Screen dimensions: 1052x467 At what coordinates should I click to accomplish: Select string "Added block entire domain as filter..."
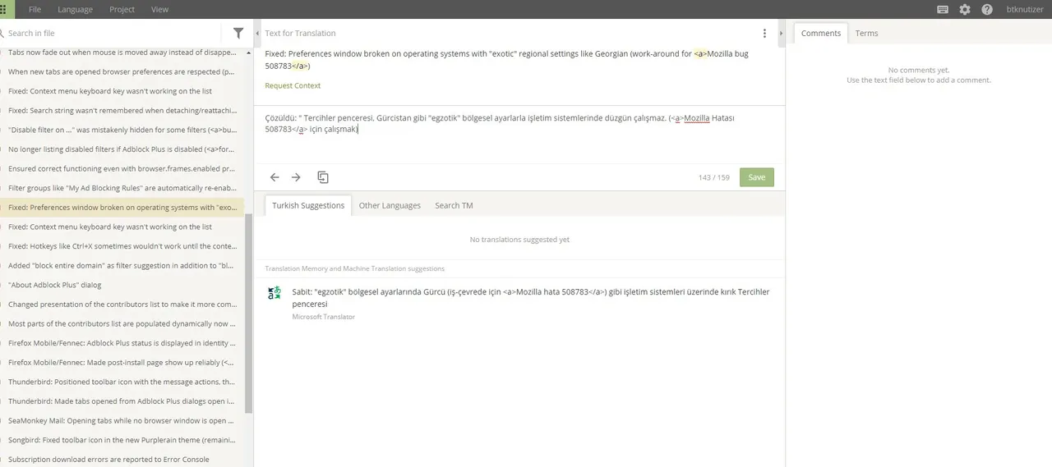[x=122, y=266]
